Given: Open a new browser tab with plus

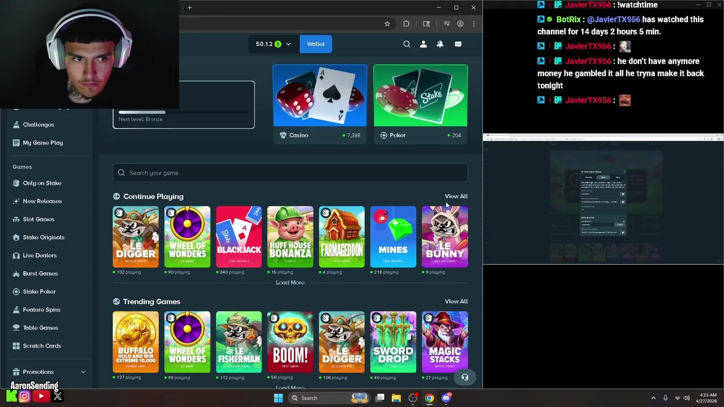Looking at the screenshot, I should tap(189, 7).
